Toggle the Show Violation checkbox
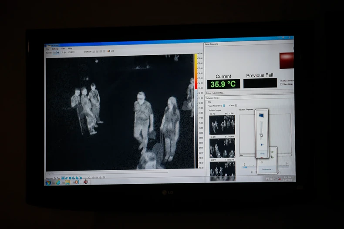The height and width of the screenshot is (229, 344). tap(281, 81)
